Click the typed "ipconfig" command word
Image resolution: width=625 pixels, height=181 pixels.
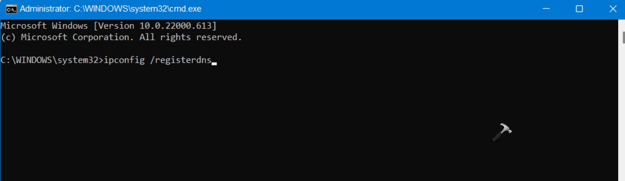(x=124, y=60)
